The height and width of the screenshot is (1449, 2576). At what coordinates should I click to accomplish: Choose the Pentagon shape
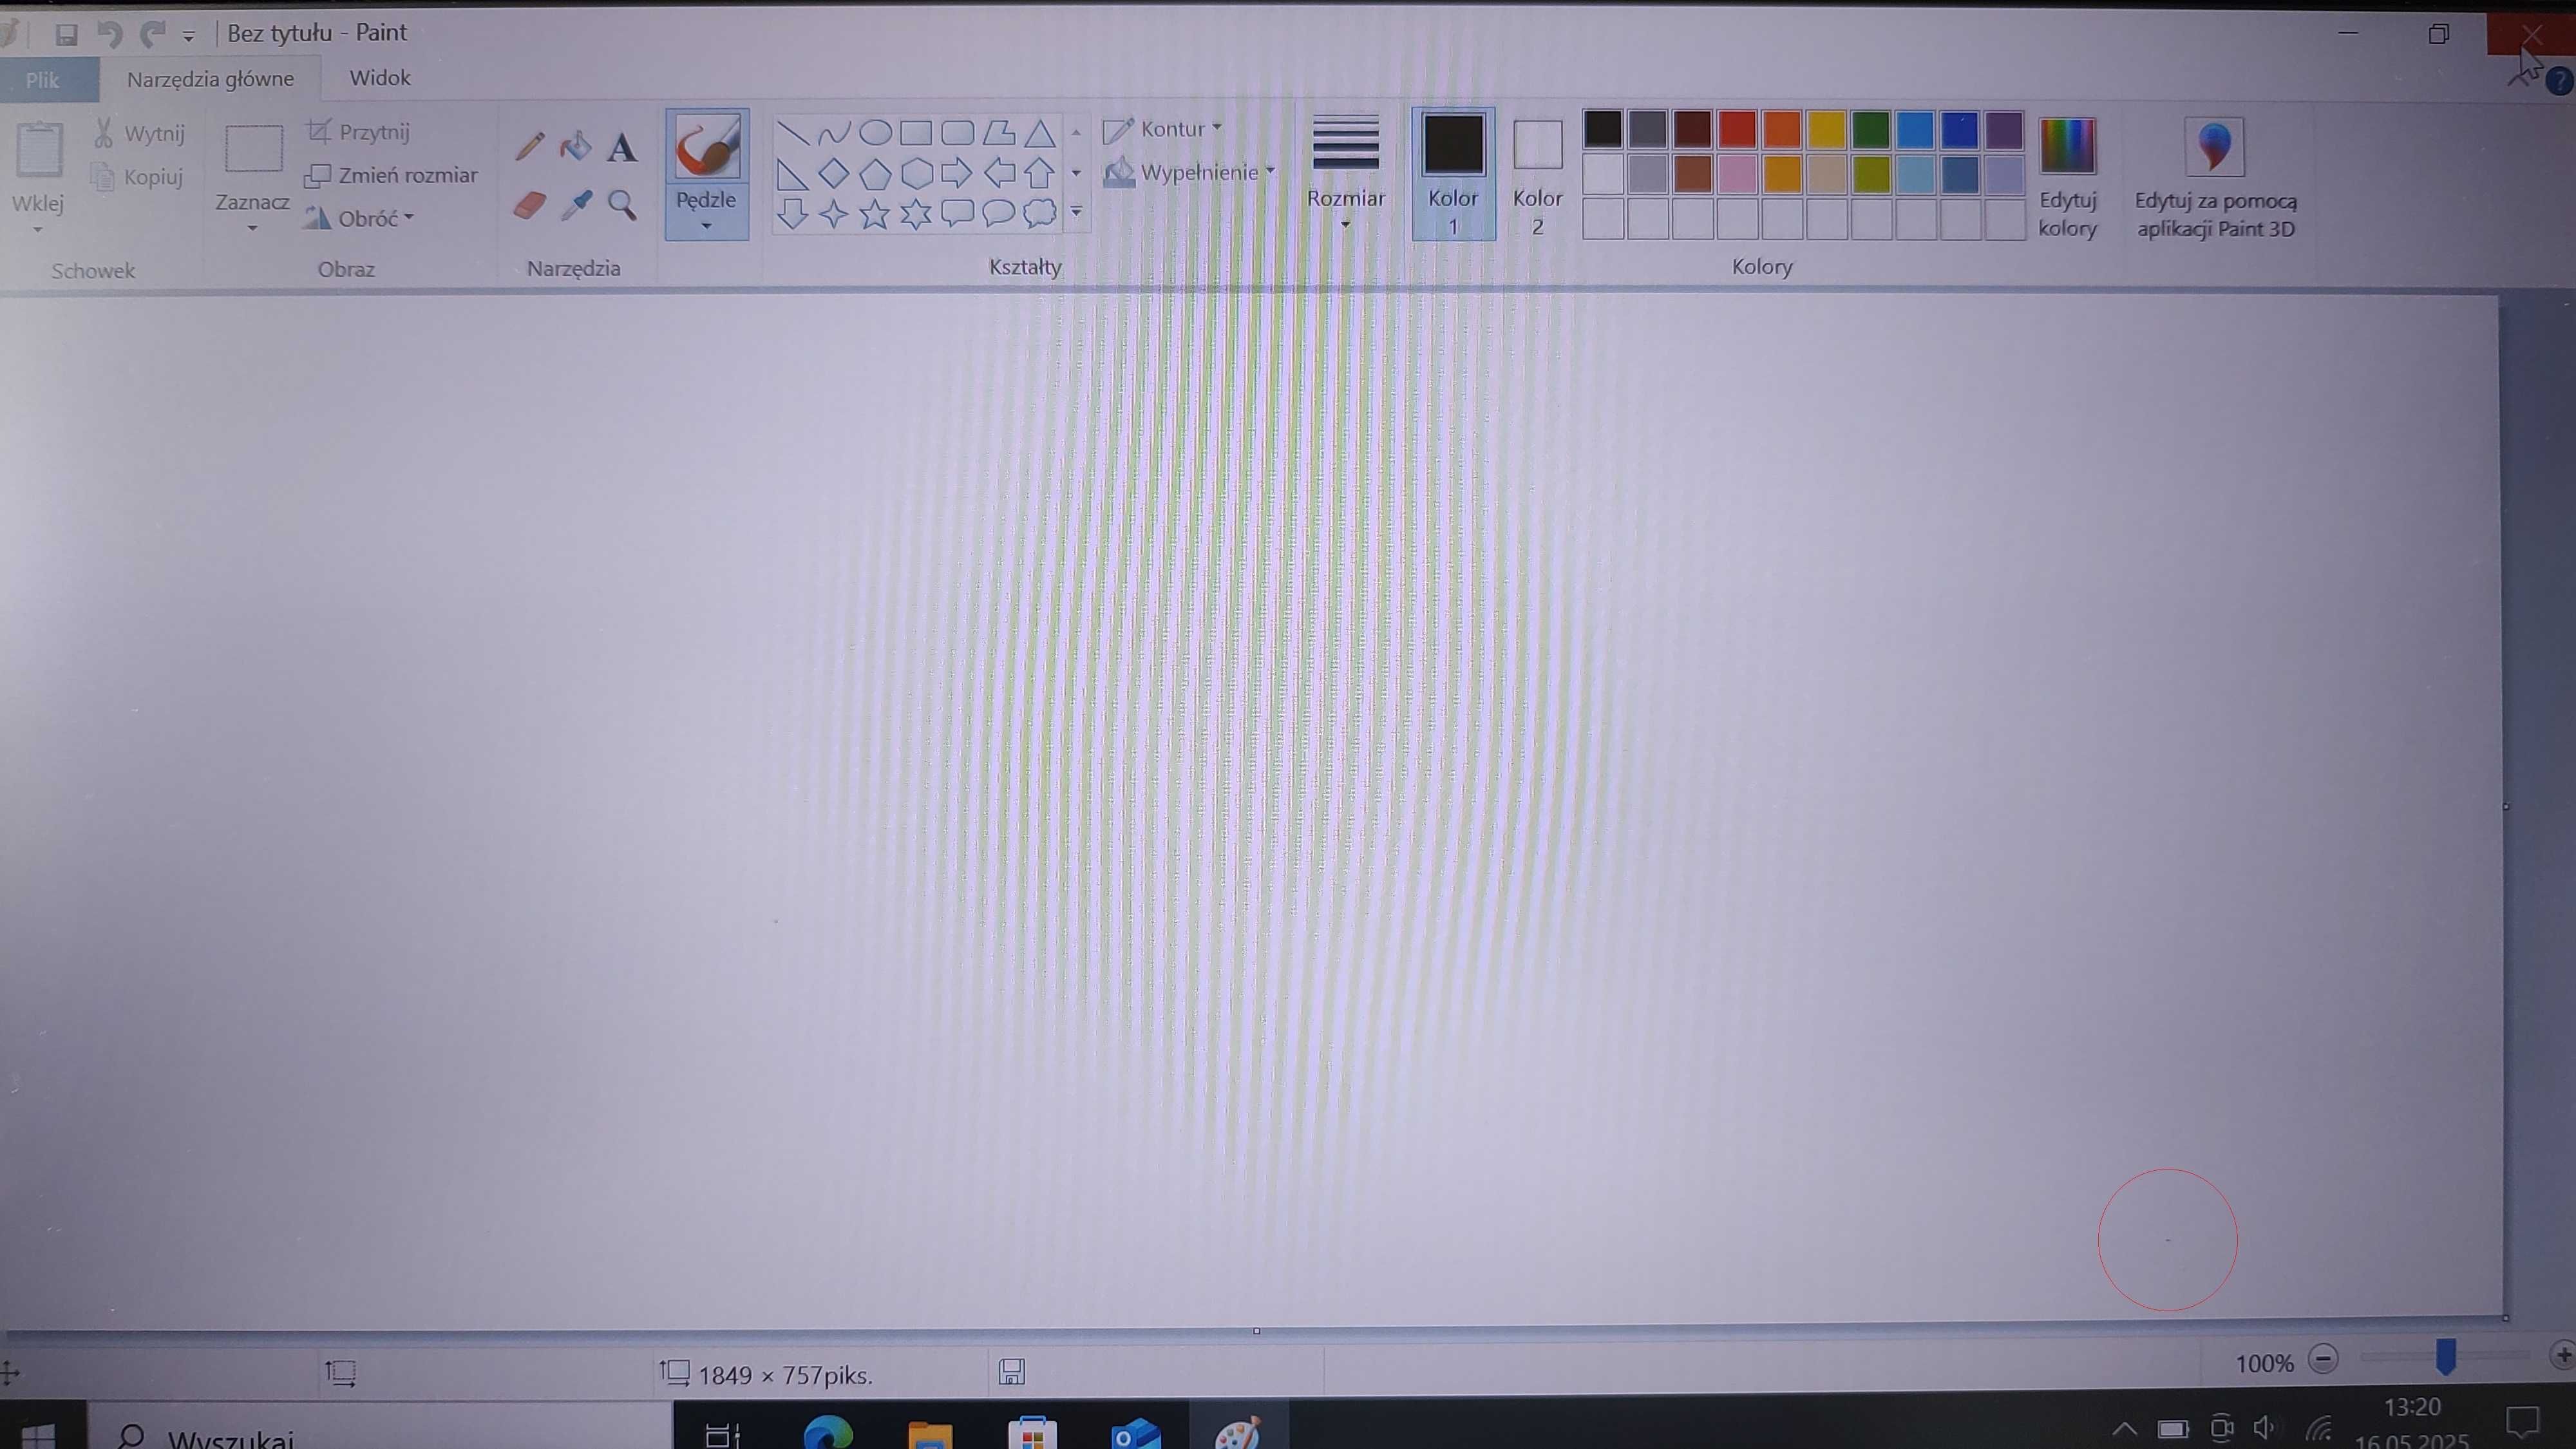875,174
